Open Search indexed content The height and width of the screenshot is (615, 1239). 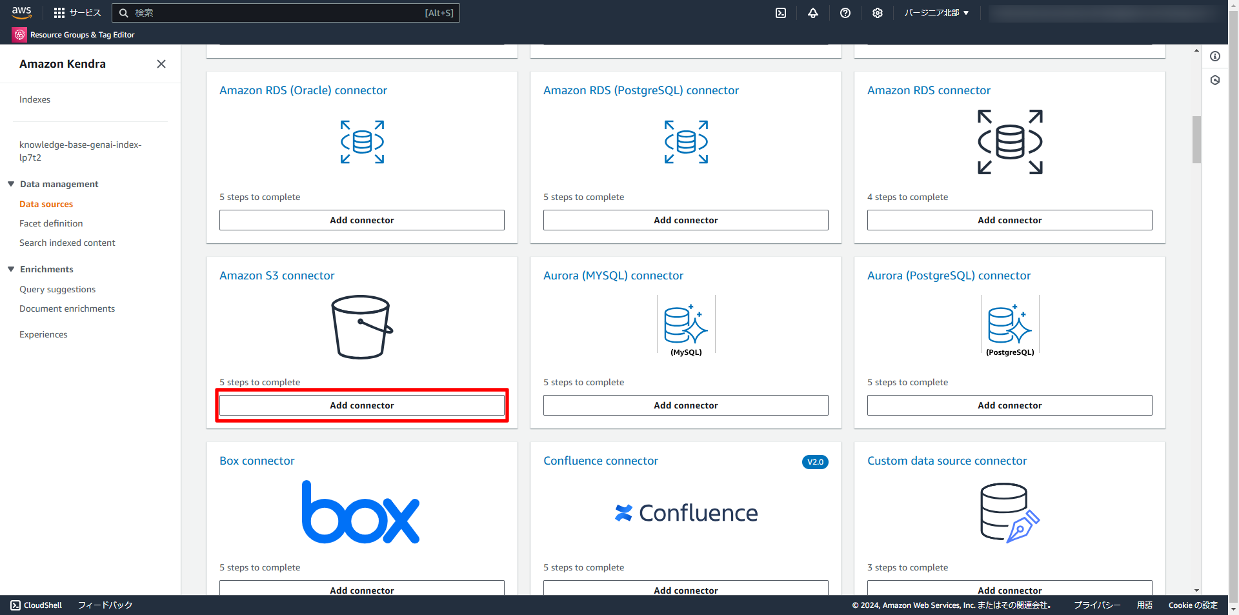[x=67, y=243]
